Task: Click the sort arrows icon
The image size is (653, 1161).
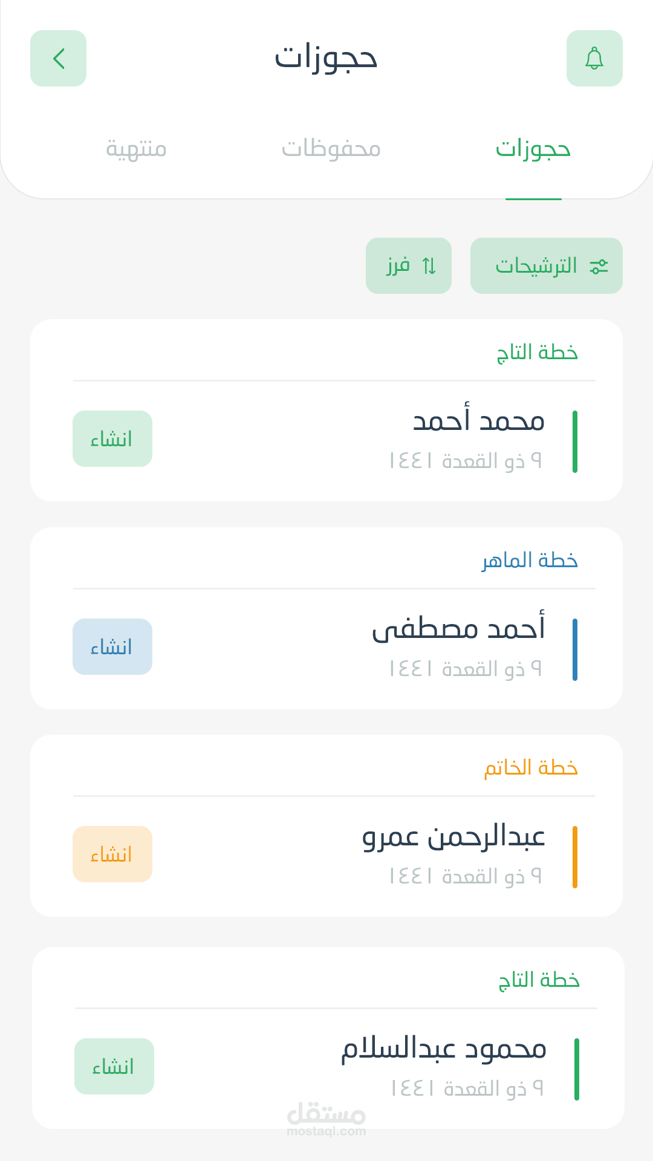Action: click(x=429, y=266)
